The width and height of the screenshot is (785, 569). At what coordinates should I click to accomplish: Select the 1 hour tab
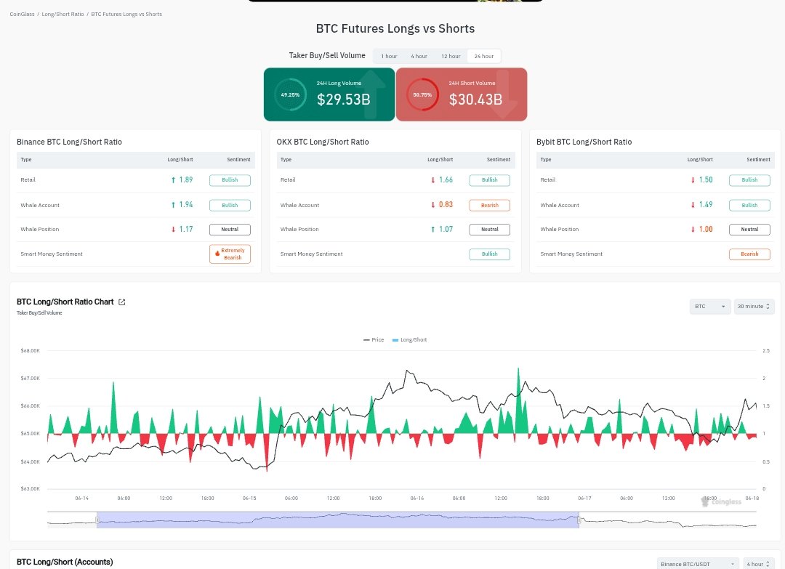[389, 56]
